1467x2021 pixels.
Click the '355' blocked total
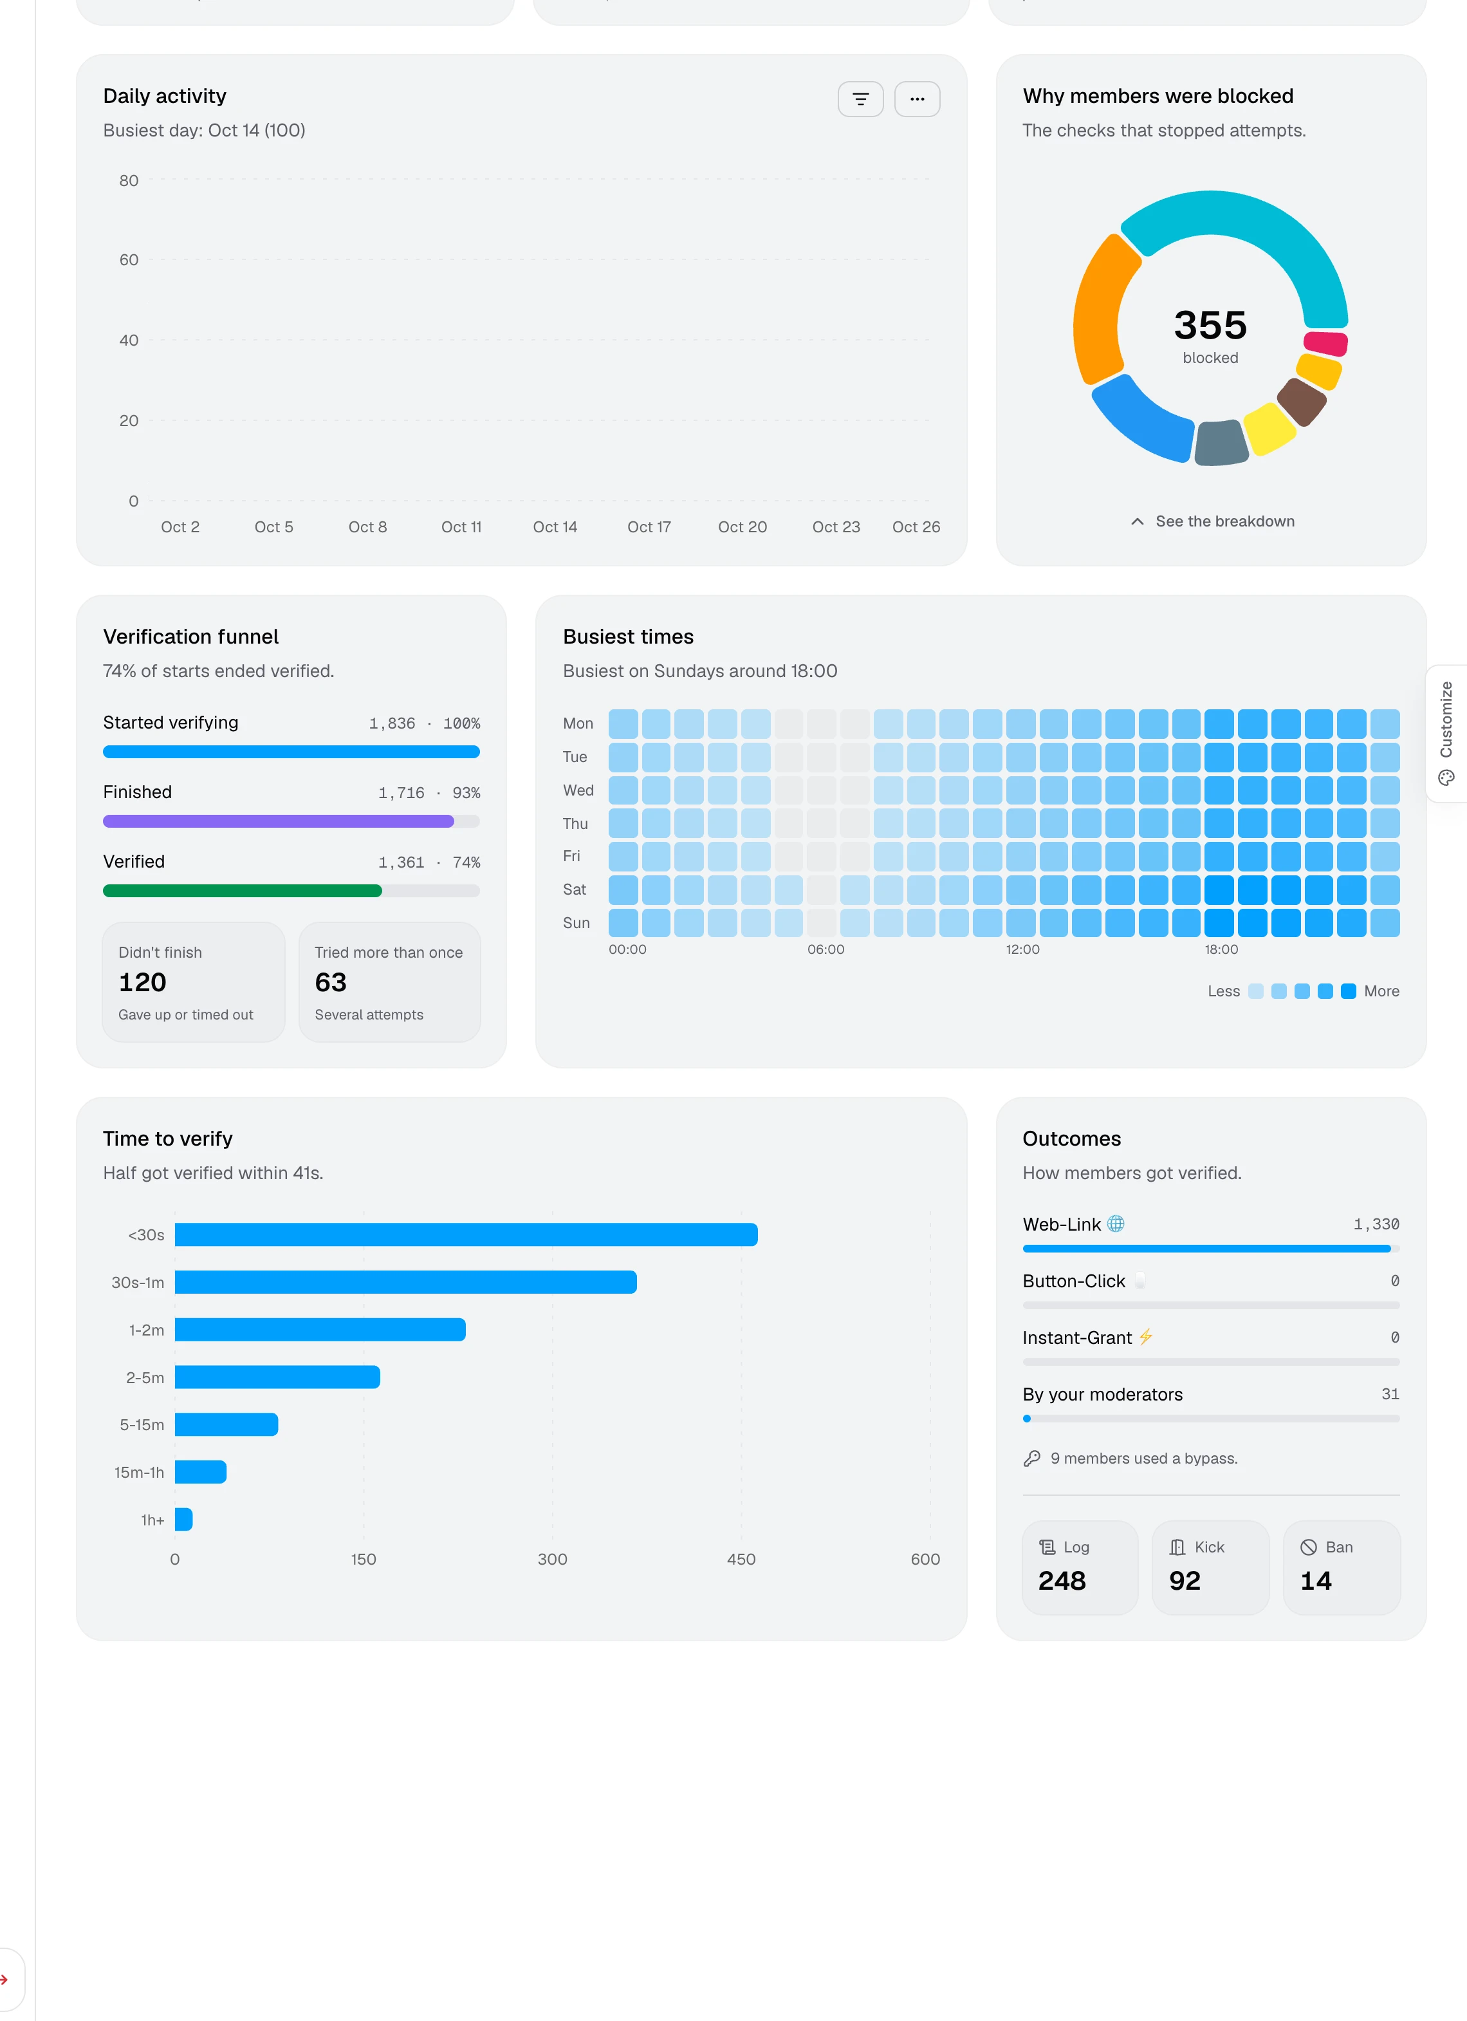pyautogui.click(x=1210, y=324)
